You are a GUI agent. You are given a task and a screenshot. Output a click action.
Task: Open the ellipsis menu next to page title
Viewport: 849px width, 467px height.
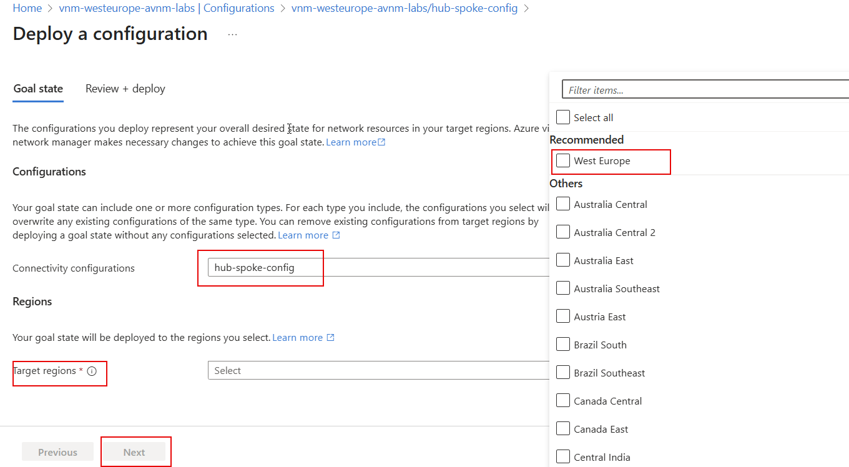click(232, 34)
